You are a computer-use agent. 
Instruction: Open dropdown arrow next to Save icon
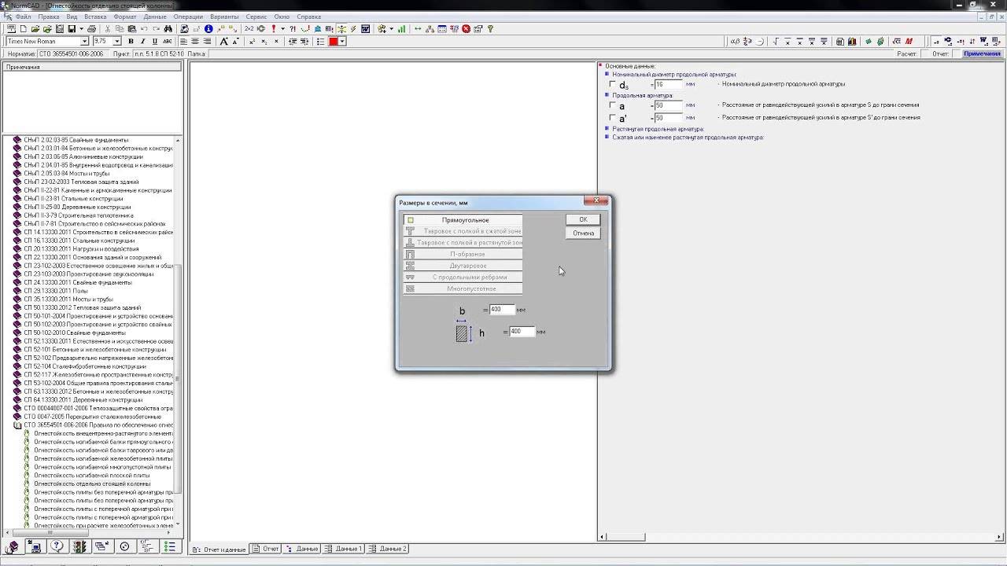coord(81,28)
